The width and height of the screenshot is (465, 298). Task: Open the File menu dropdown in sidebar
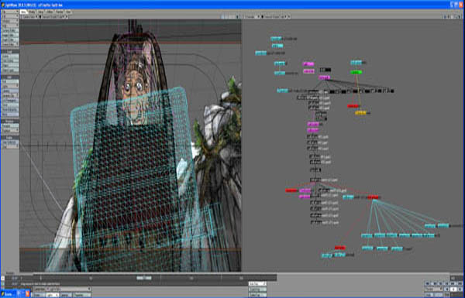[x=10, y=12]
